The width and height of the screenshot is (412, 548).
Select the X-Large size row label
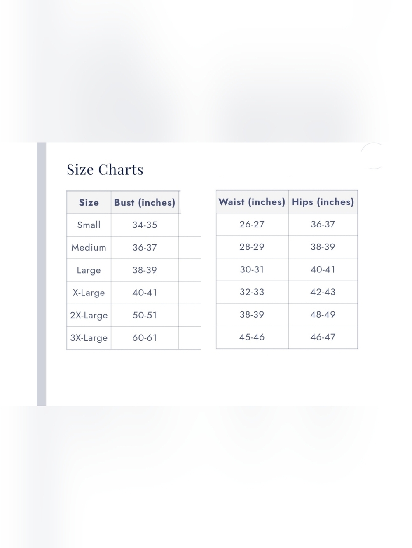89,293
